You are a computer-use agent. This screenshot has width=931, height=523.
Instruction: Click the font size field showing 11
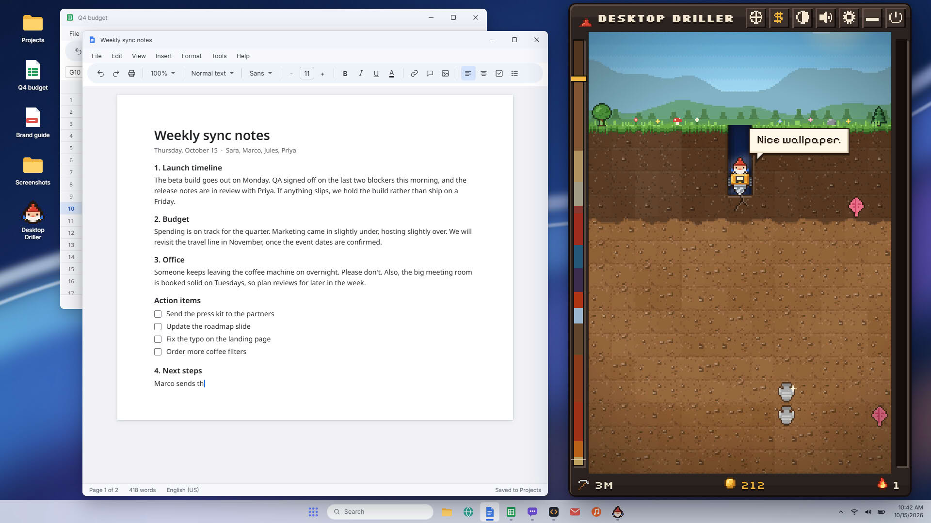coord(306,74)
